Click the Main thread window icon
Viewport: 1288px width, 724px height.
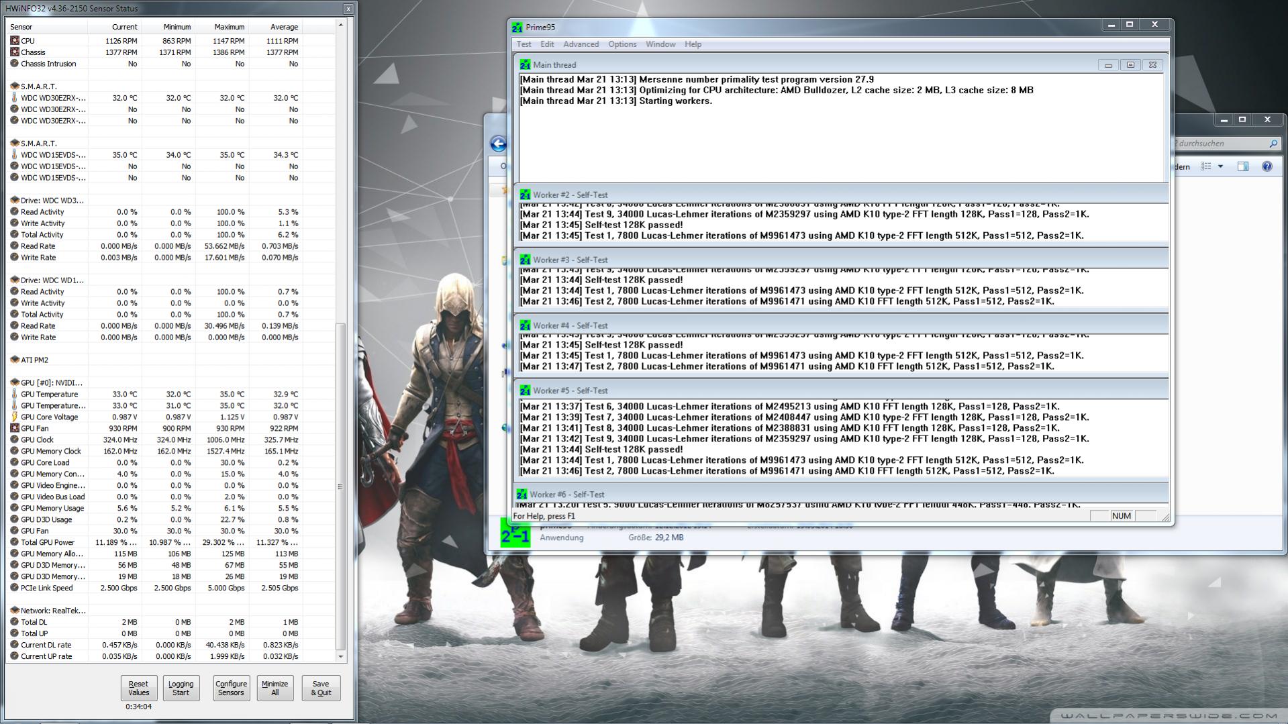tap(525, 65)
